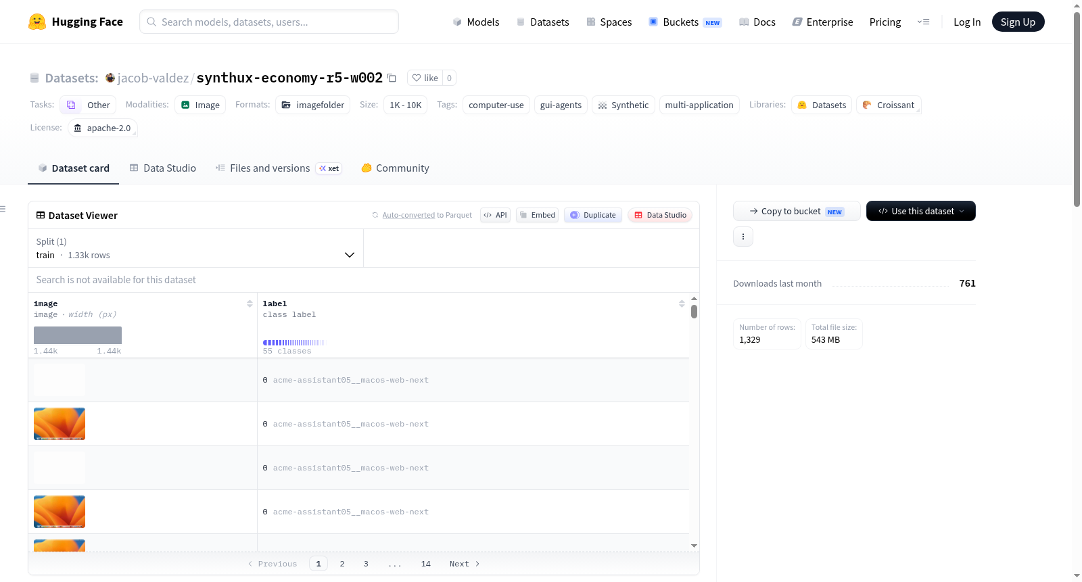Click the dataset viewer vertical scrollbar
1082x582 pixels.
tap(694, 312)
